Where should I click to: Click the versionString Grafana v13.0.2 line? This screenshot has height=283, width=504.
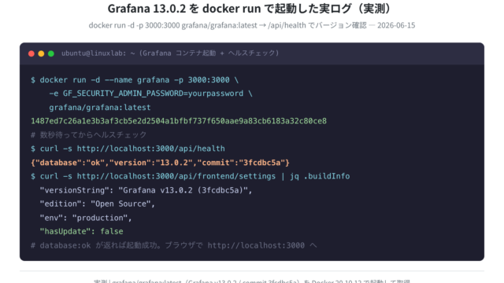(x=146, y=190)
